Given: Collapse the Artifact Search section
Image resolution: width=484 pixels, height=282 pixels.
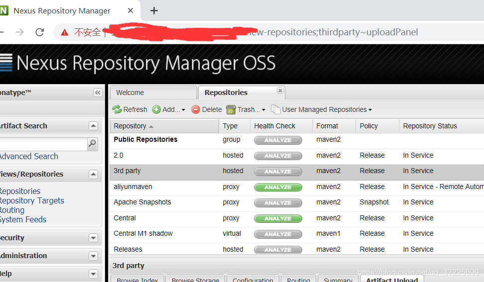Looking at the screenshot, I should coord(93,126).
